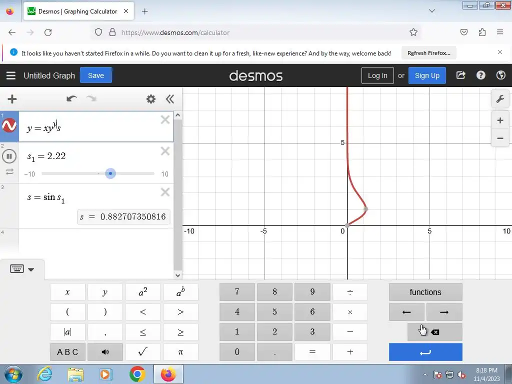Tap the backspace key on the keypad

(434, 332)
